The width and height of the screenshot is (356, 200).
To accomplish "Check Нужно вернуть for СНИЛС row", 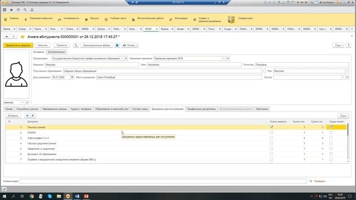I will 271,132.
